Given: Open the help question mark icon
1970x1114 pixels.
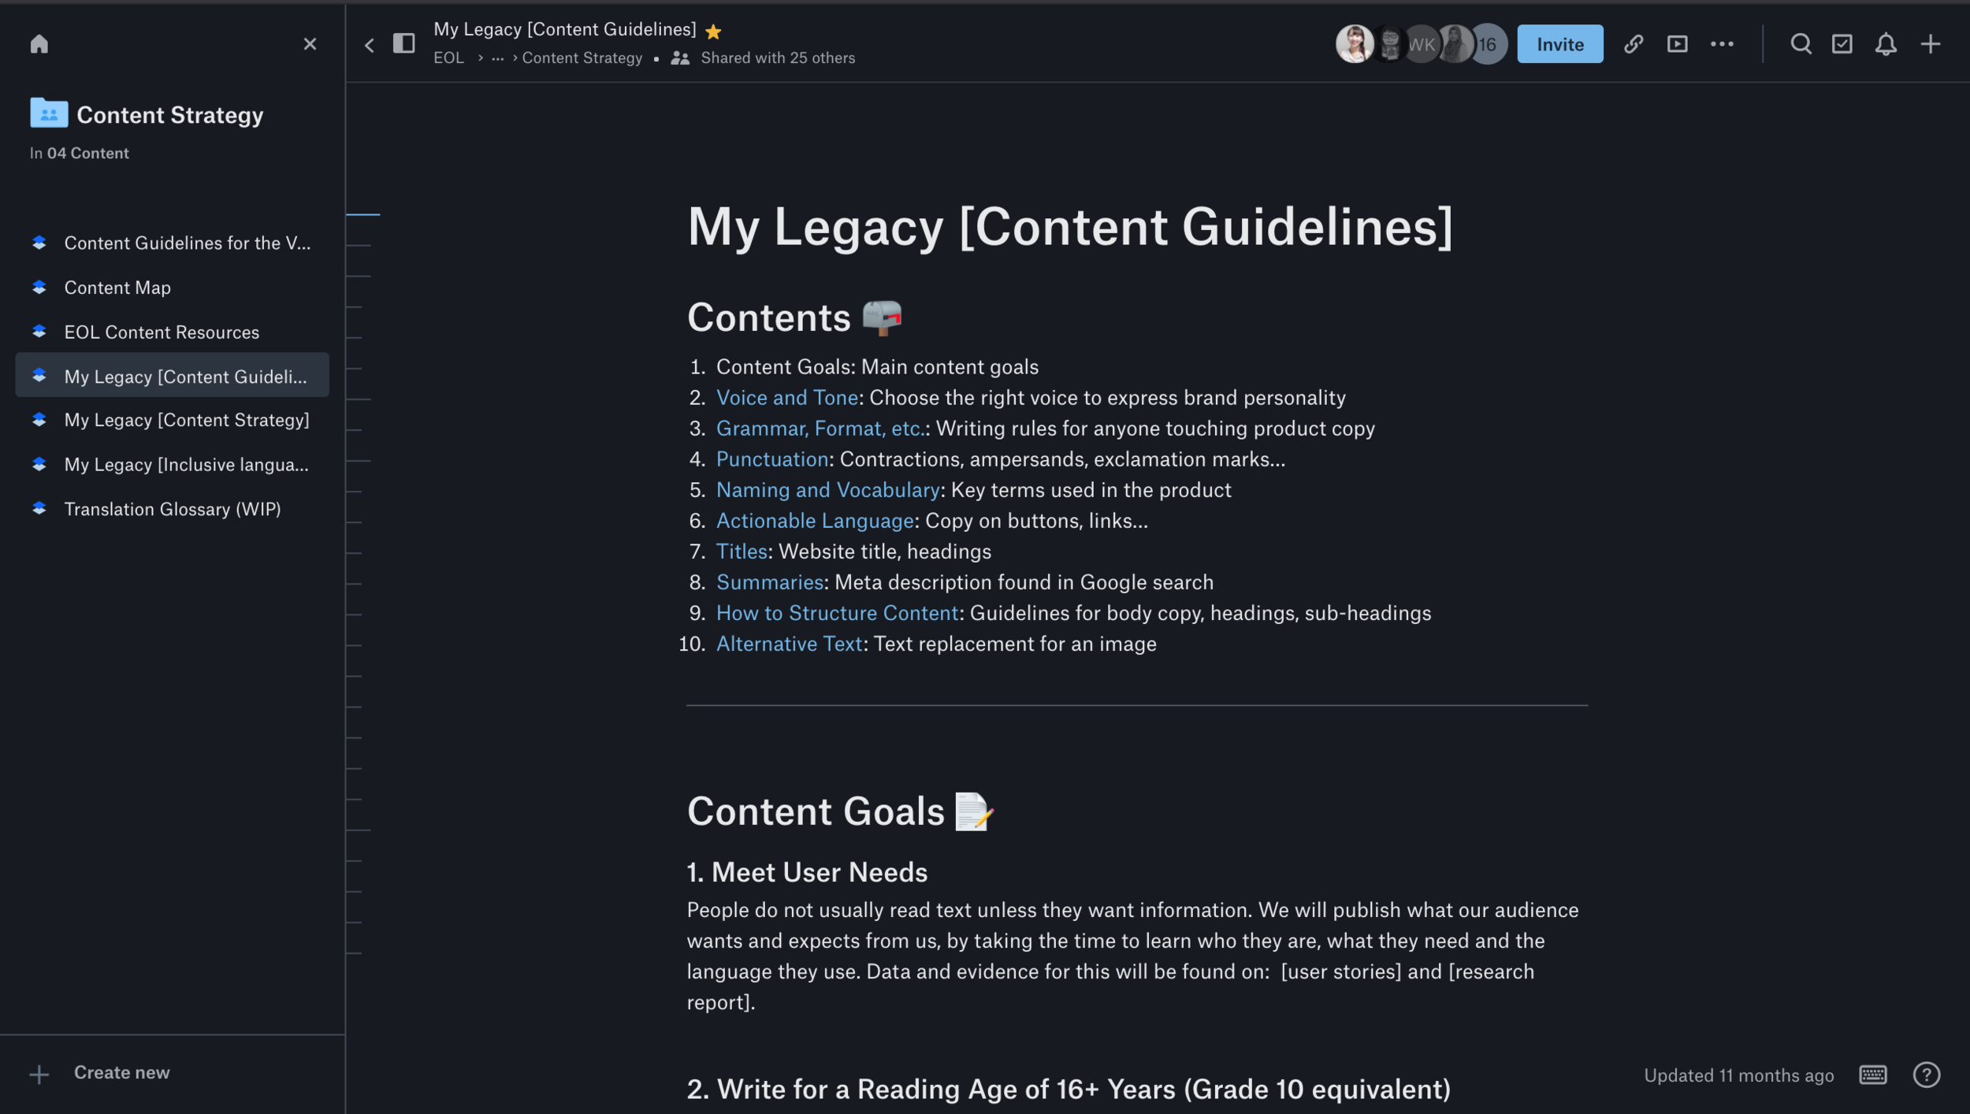Looking at the screenshot, I should click(x=1926, y=1075).
